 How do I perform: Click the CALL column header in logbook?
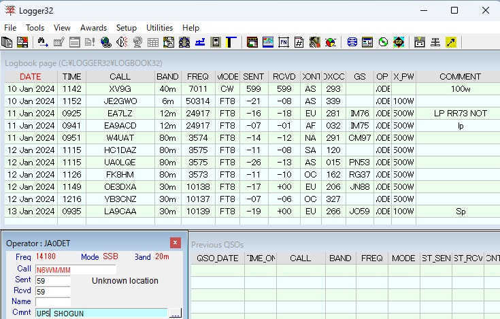click(120, 77)
